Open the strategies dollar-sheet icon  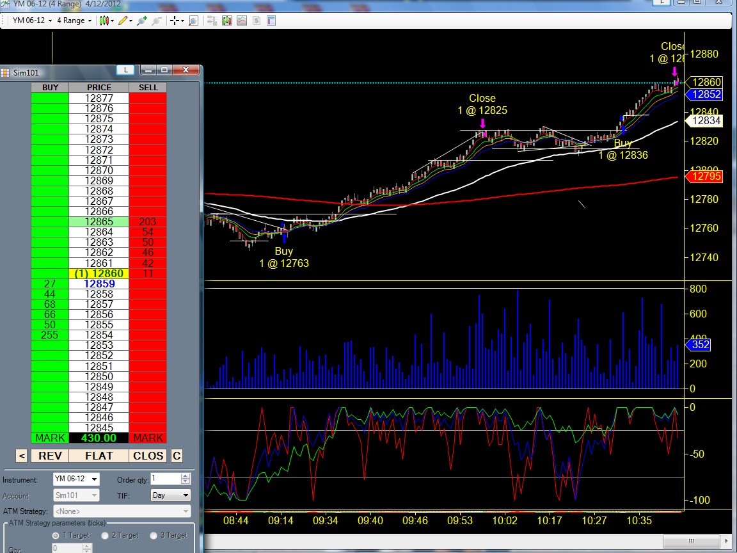click(257, 20)
